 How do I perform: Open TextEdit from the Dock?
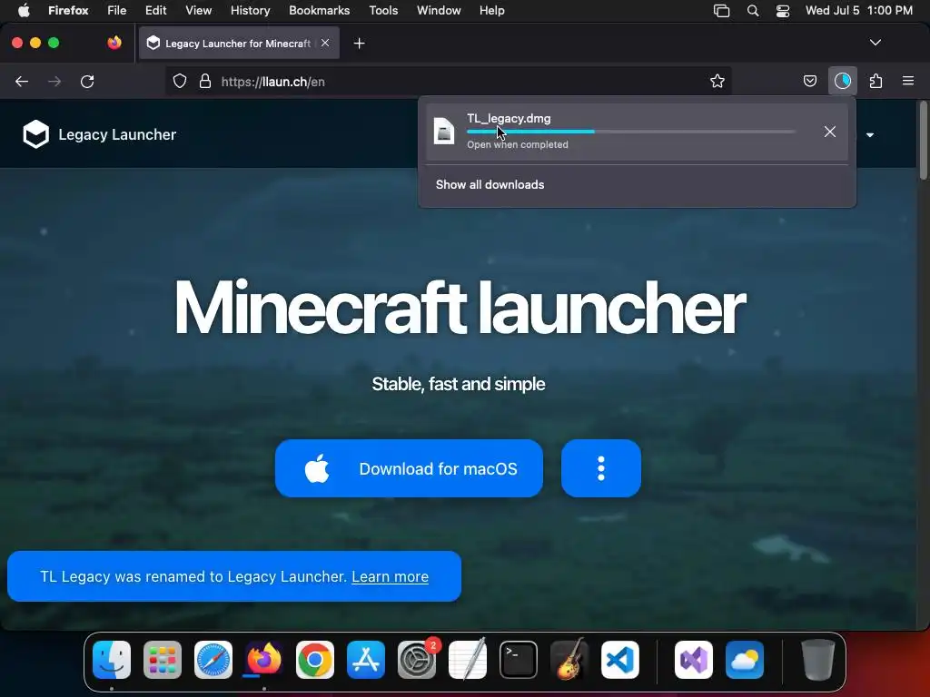pyautogui.click(x=468, y=660)
